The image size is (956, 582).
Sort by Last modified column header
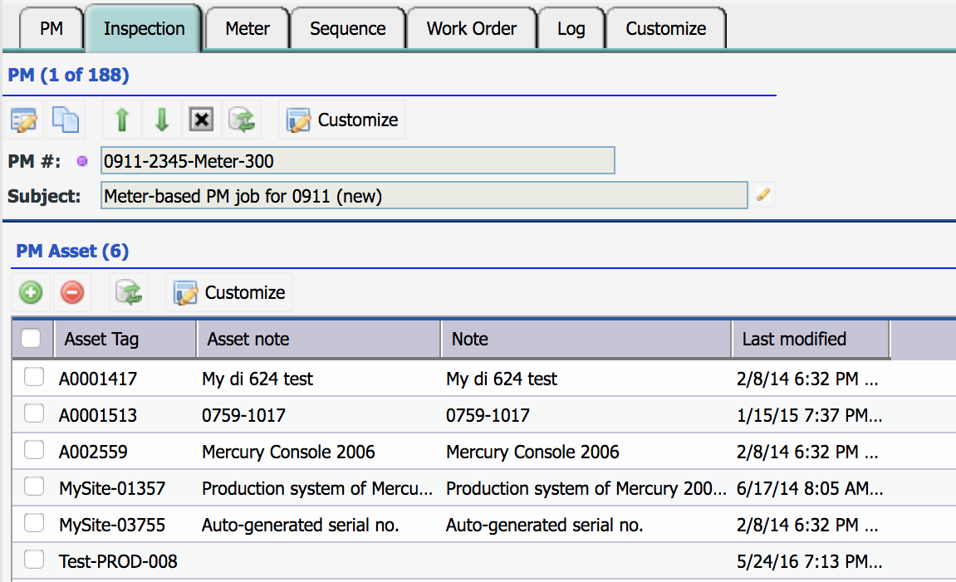point(811,339)
